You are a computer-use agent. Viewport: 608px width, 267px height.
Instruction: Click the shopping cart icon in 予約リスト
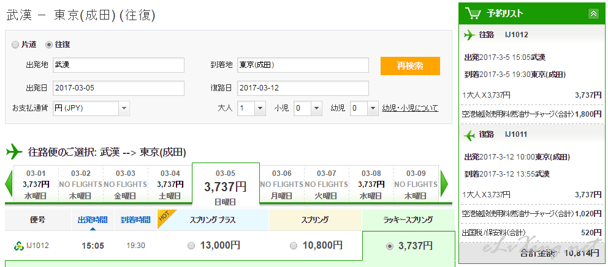pyautogui.click(x=473, y=13)
